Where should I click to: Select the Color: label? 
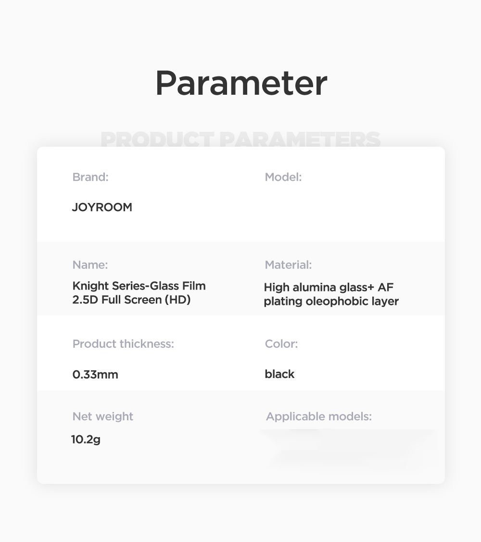[x=281, y=343]
